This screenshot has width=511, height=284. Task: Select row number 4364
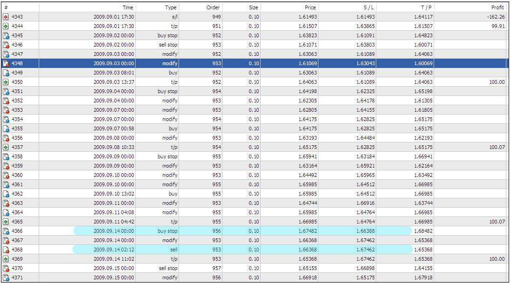coord(17,212)
